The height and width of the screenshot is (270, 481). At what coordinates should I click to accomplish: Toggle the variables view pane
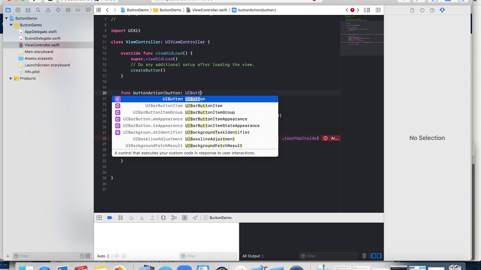coord(373,256)
